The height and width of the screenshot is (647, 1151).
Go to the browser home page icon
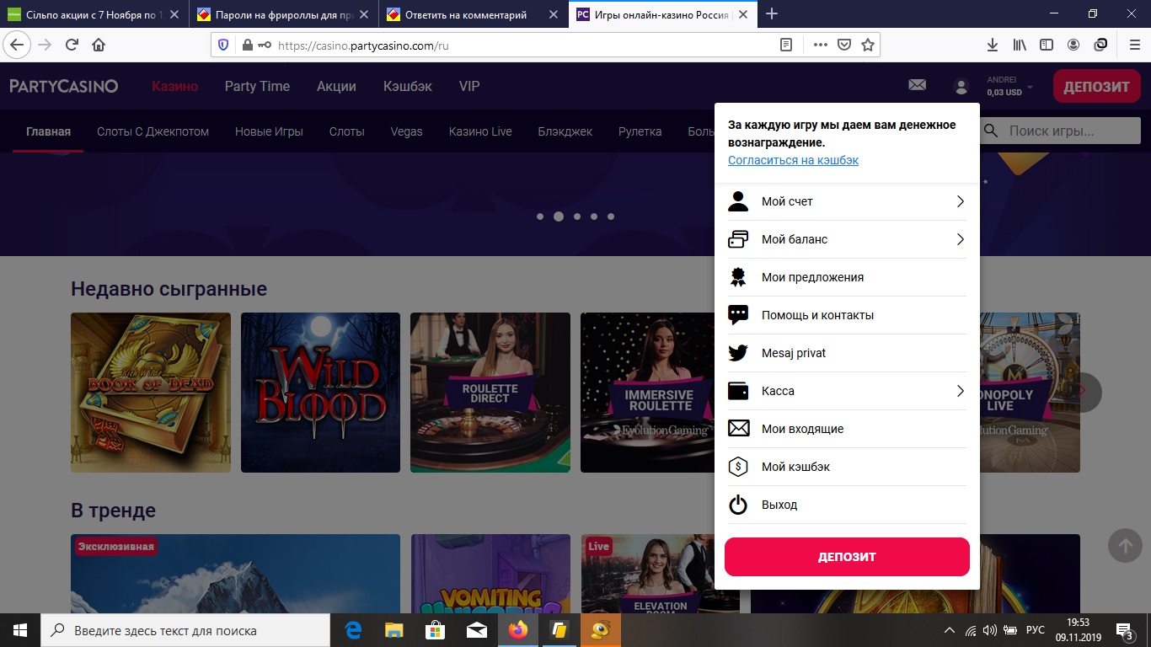(99, 45)
